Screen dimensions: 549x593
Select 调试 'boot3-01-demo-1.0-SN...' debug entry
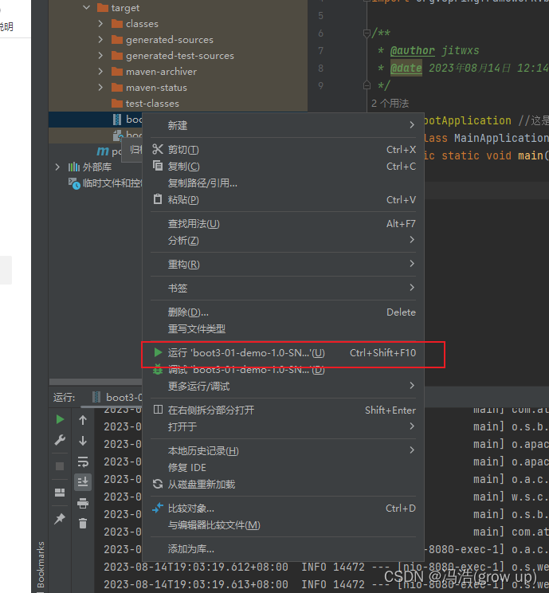click(283, 370)
